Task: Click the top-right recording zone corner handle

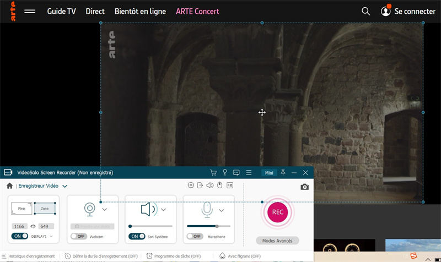Action: pos(423,23)
